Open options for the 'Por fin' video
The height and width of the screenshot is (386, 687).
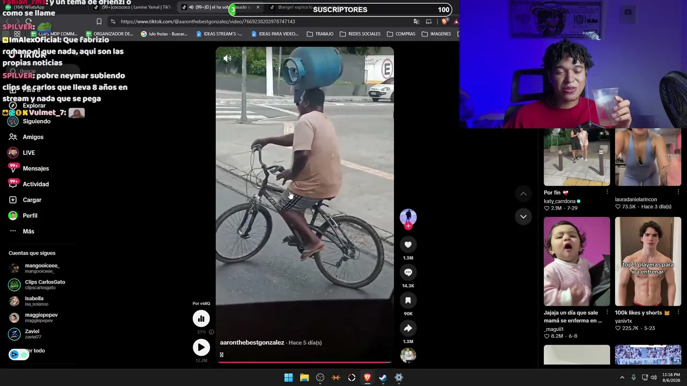coord(607,192)
